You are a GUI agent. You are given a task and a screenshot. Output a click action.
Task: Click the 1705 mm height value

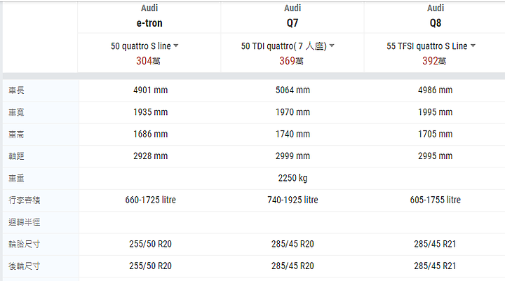[x=435, y=134]
